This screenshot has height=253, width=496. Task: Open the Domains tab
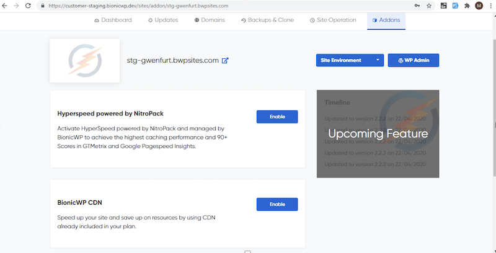pos(210,20)
